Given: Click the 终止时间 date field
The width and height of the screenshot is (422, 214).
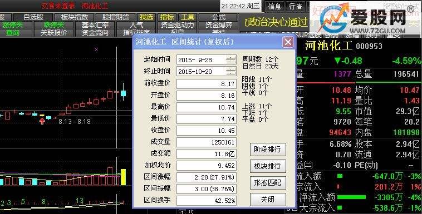Looking at the screenshot, I should pyautogui.click(x=207, y=72).
